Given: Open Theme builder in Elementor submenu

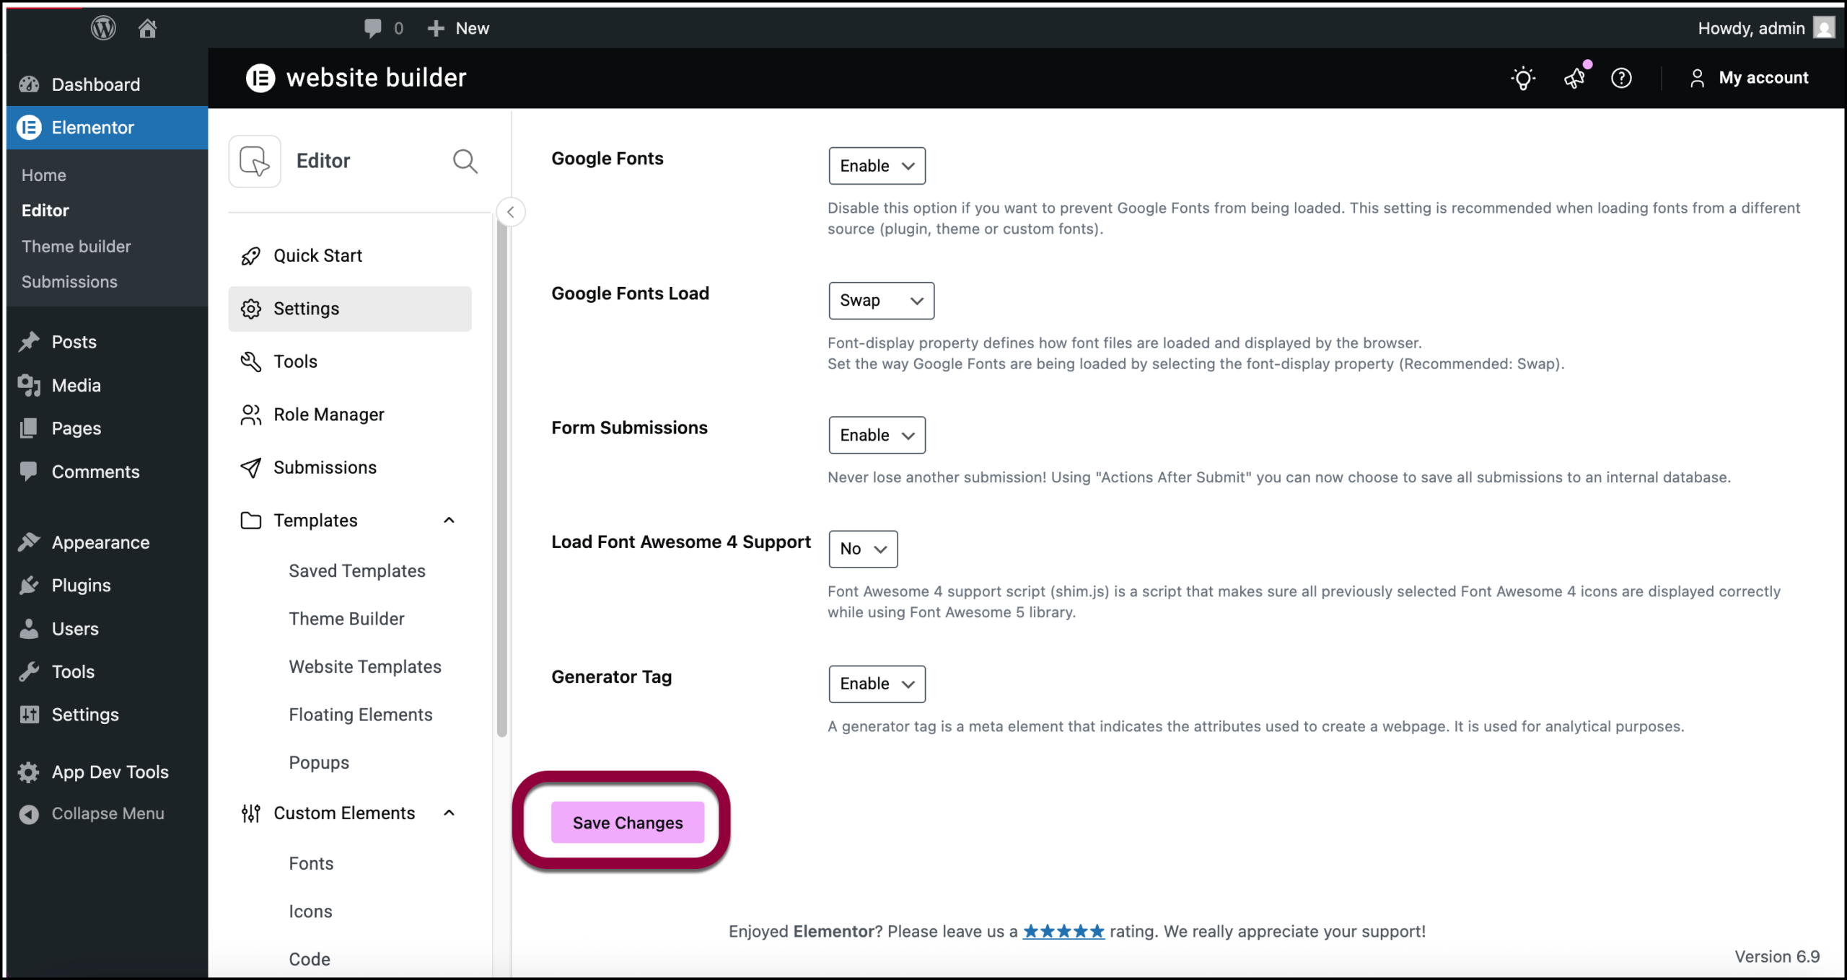Looking at the screenshot, I should tap(76, 247).
